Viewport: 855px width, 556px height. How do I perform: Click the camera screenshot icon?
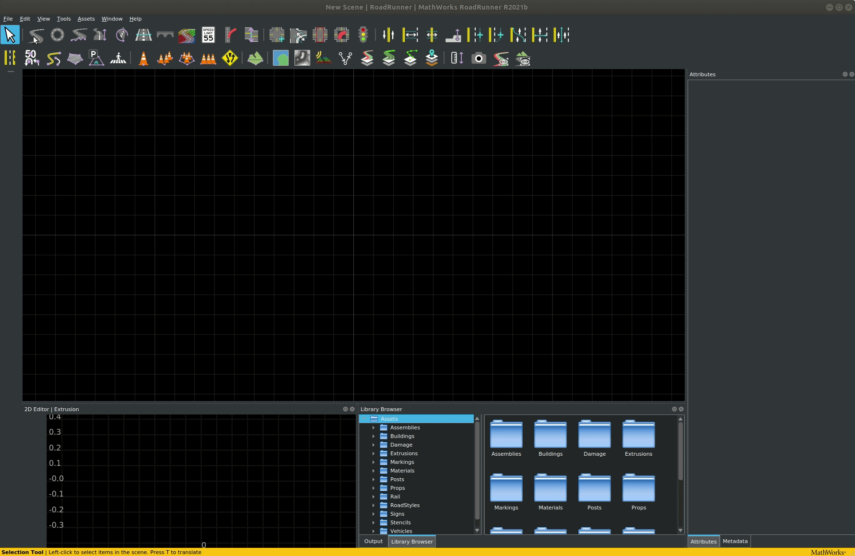[479, 59]
